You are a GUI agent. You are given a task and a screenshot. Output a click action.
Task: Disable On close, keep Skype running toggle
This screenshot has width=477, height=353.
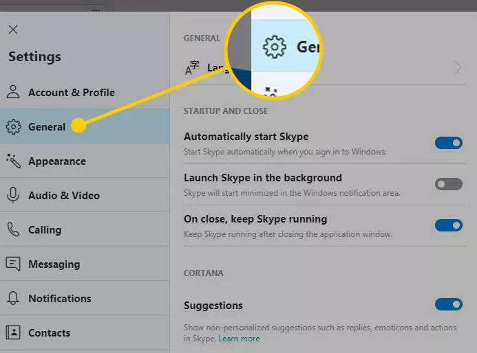tap(449, 225)
